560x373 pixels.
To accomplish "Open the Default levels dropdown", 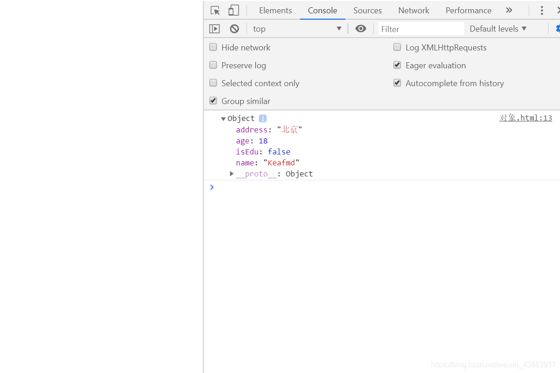I will click(498, 29).
